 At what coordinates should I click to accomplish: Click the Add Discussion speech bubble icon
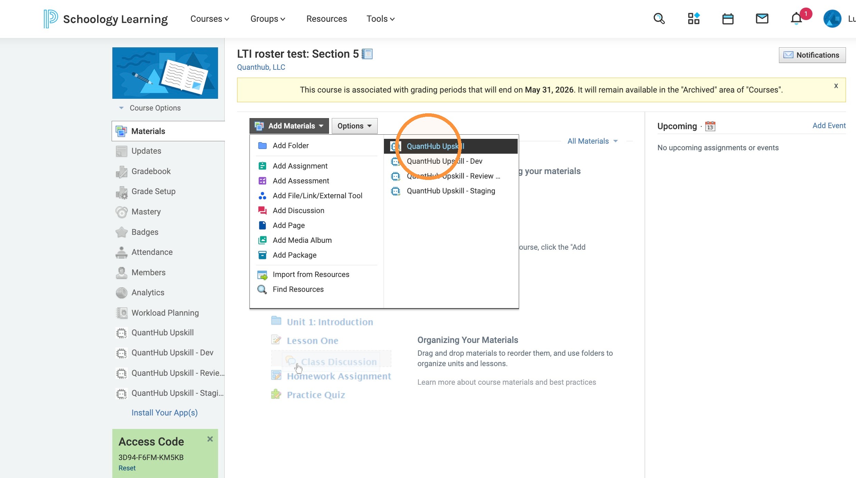262,210
